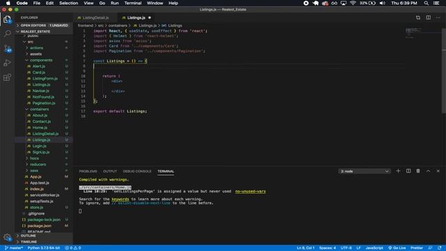Open the Go menu

pyautogui.click(x=102, y=3)
